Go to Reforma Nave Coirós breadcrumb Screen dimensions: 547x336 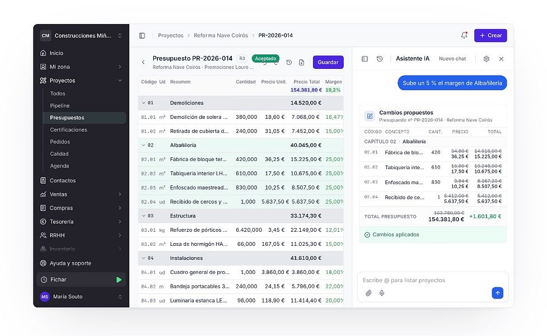click(x=221, y=35)
